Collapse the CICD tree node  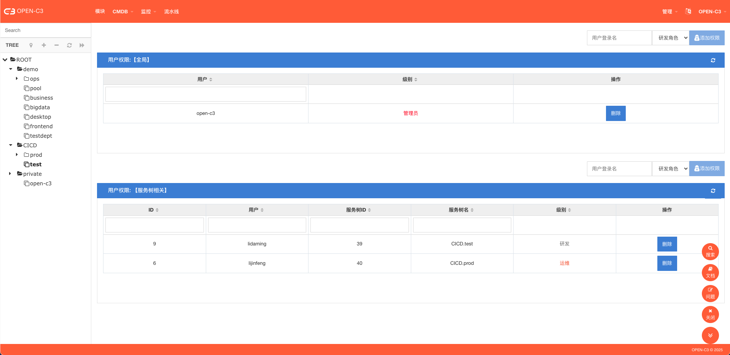(11, 145)
